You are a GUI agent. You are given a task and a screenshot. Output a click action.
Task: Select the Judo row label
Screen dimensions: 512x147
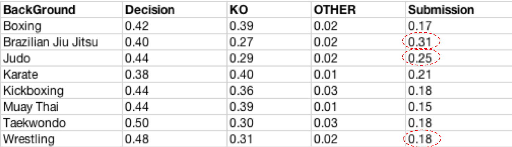tap(17, 58)
